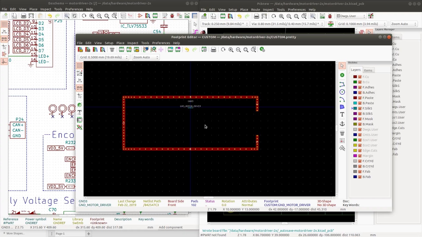Click the save board icon in Pcbnew toolbar
422x237 pixels.
click(x=204, y=16)
